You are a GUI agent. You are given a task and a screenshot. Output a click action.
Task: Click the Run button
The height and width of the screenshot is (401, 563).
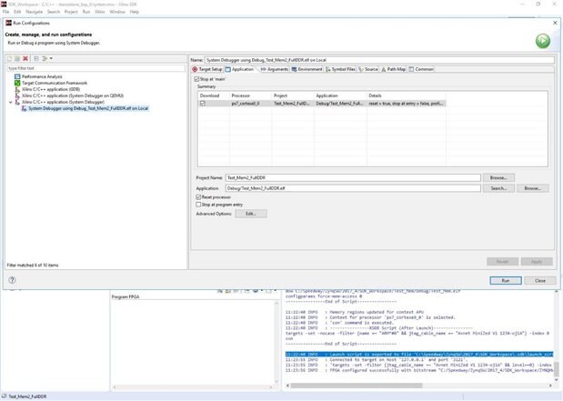tap(505, 281)
